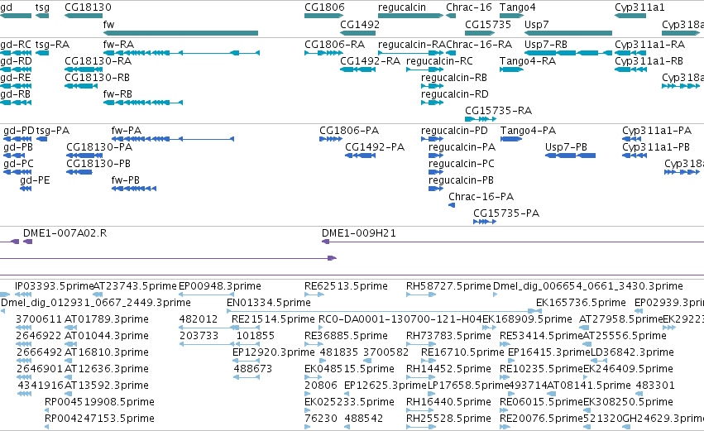704x431 pixels.
Task: Select the 'gd-PE' protein label
Action: [x=35, y=180]
